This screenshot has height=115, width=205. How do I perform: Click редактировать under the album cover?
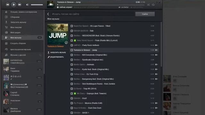[56, 57]
